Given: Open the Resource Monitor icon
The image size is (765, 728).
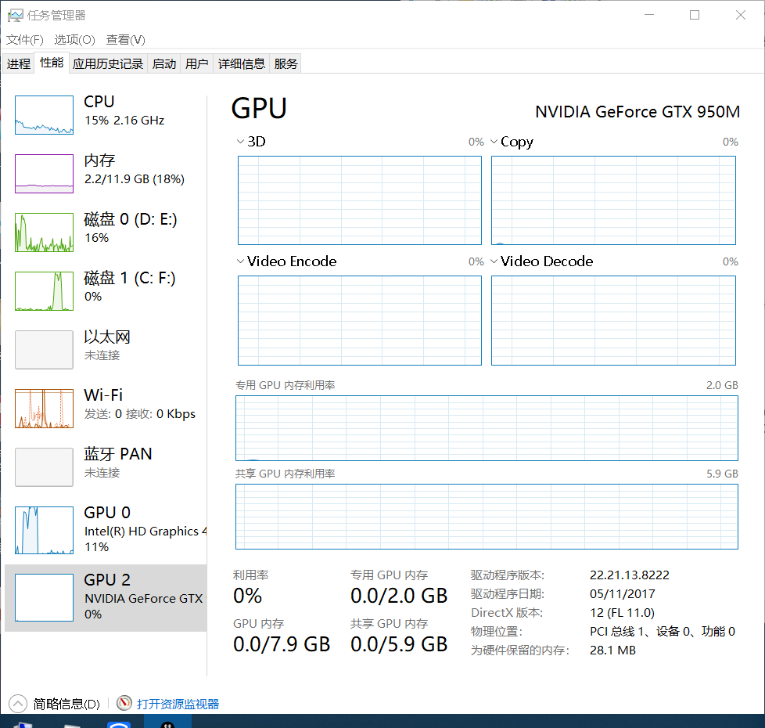Looking at the screenshot, I should pos(124,703).
